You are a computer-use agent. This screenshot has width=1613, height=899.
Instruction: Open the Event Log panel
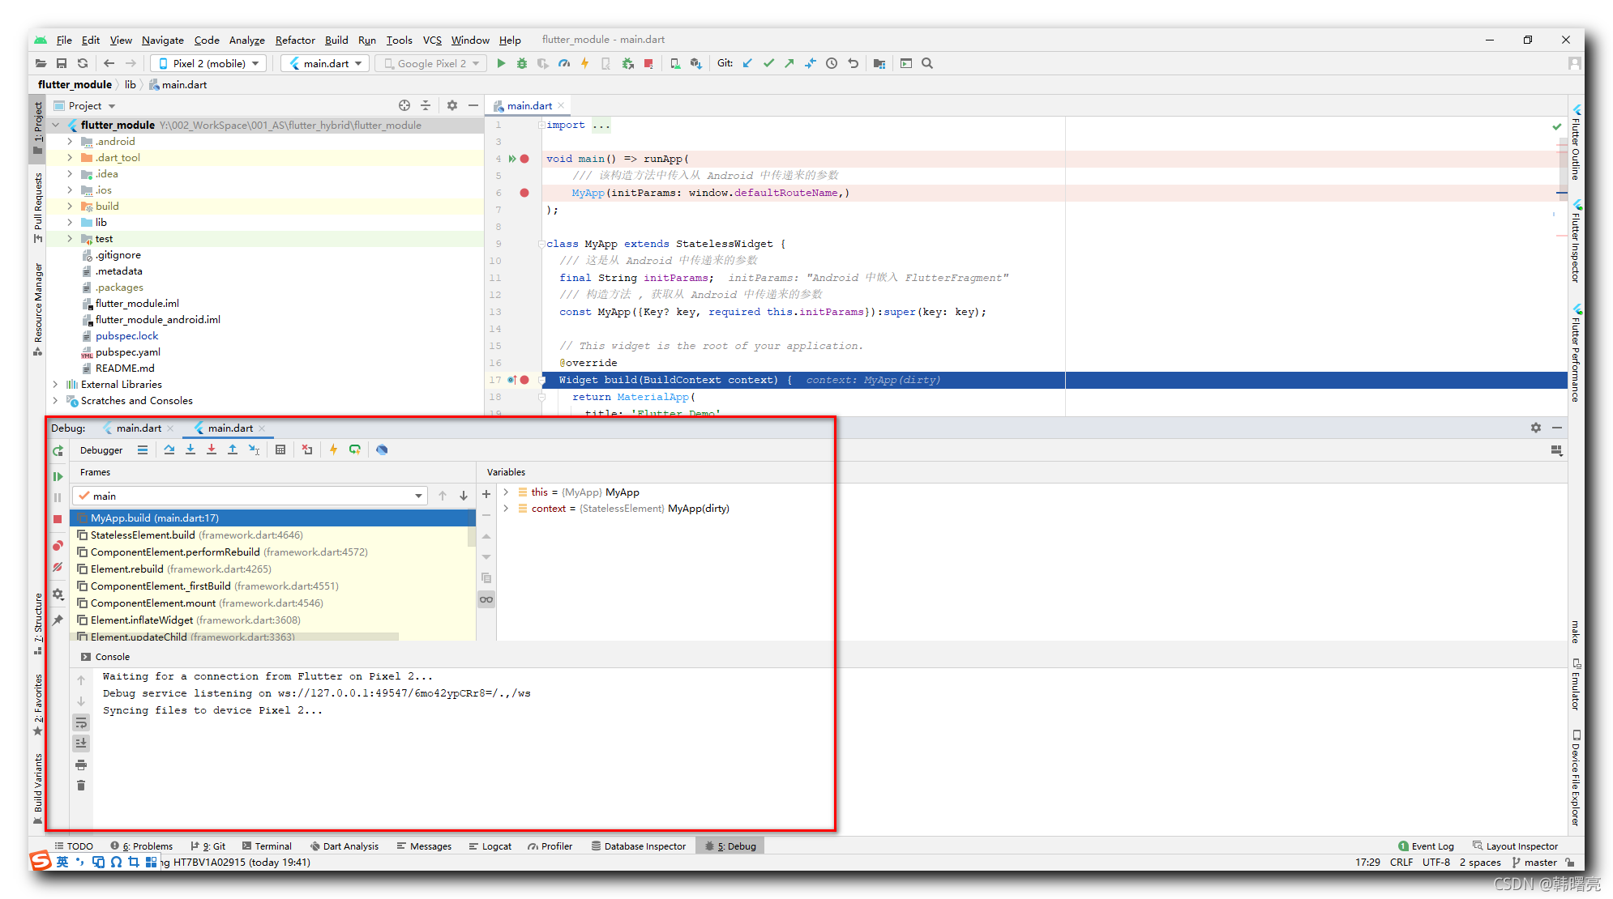(1426, 846)
